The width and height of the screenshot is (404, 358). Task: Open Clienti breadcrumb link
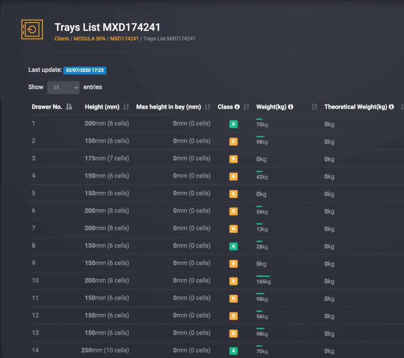click(x=62, y=39)
